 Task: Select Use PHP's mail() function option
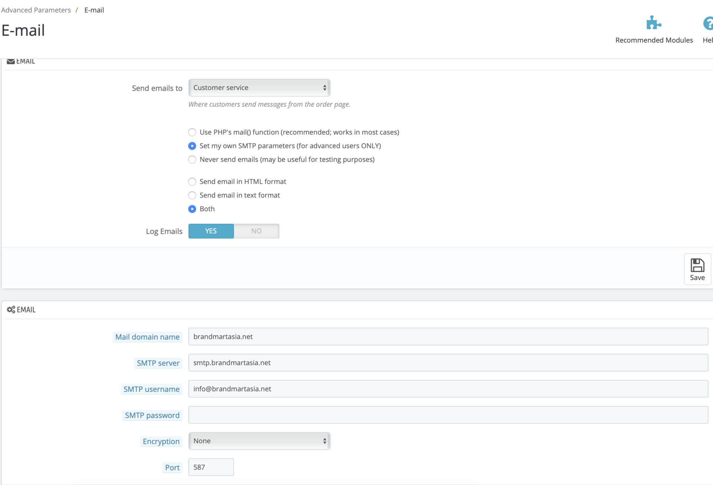(192, 132)
